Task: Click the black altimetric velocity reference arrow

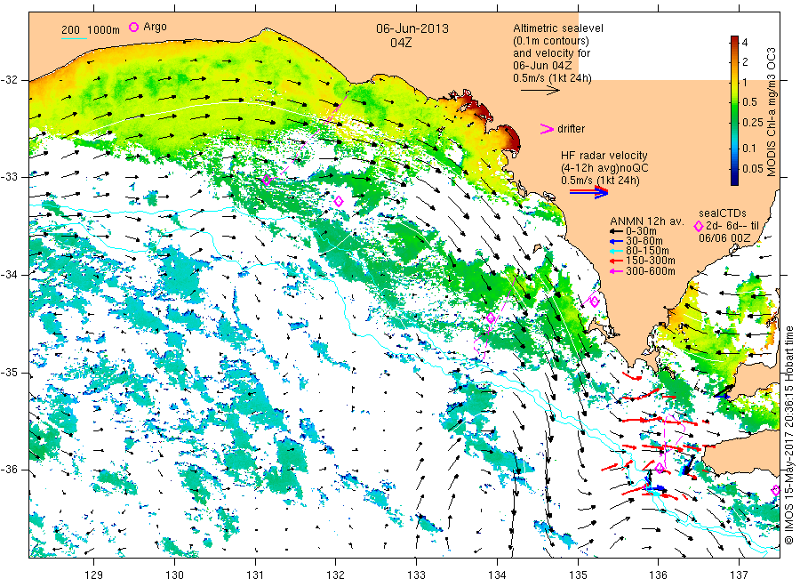Action: pyautogui.click(x=540, y=91)
